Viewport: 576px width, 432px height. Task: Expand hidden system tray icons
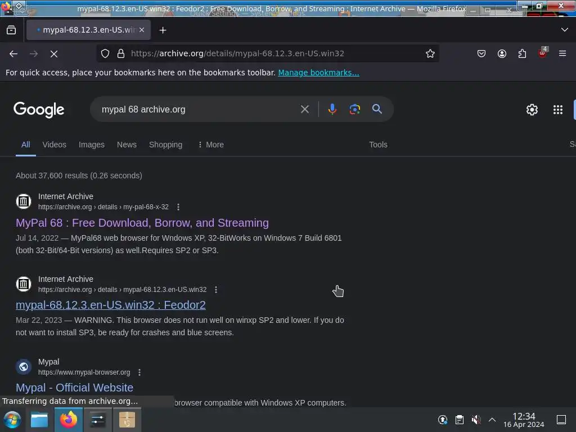492,420
